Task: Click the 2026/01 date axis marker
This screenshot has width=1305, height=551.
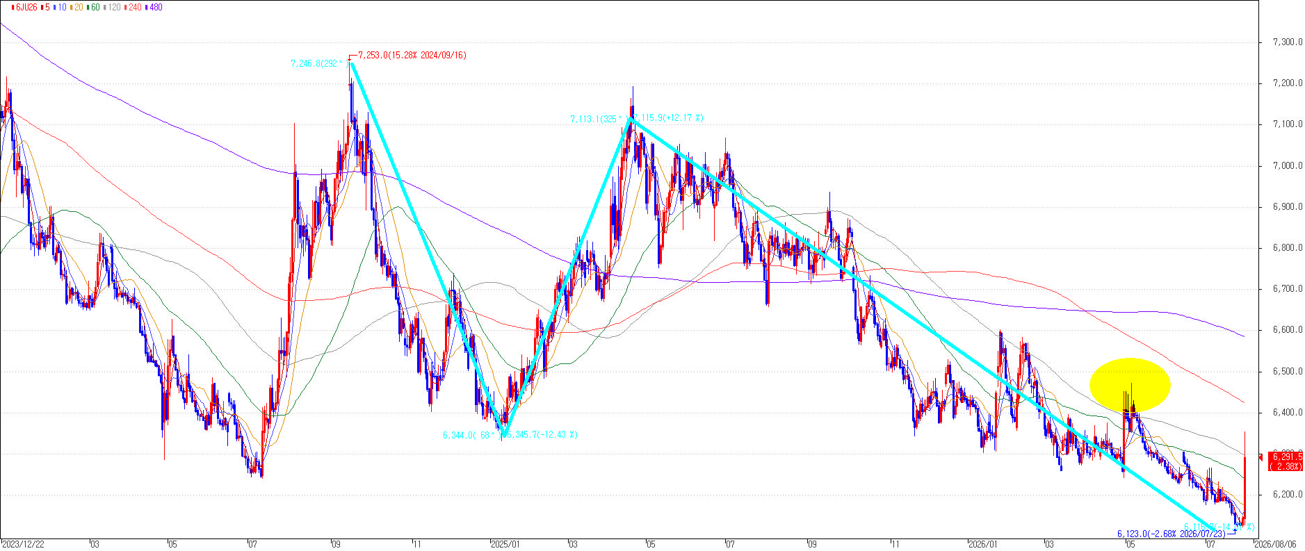Action: click(983, 545)
